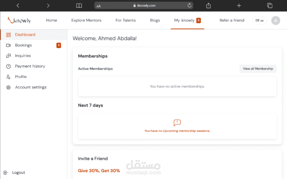The image size is (287, 179).
Task: Open the Refer a friend link
Action: (x=232, y=20)
